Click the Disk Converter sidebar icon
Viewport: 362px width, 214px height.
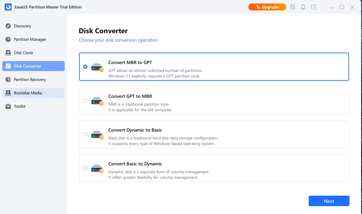[8, 66]
